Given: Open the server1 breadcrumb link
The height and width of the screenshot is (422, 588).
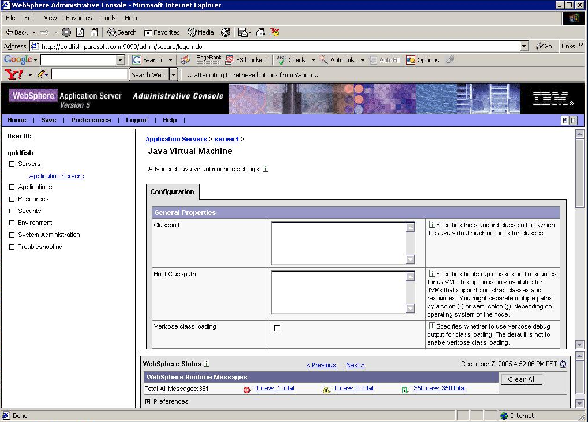Looking at the screenshot, I should tap(227, 139).
